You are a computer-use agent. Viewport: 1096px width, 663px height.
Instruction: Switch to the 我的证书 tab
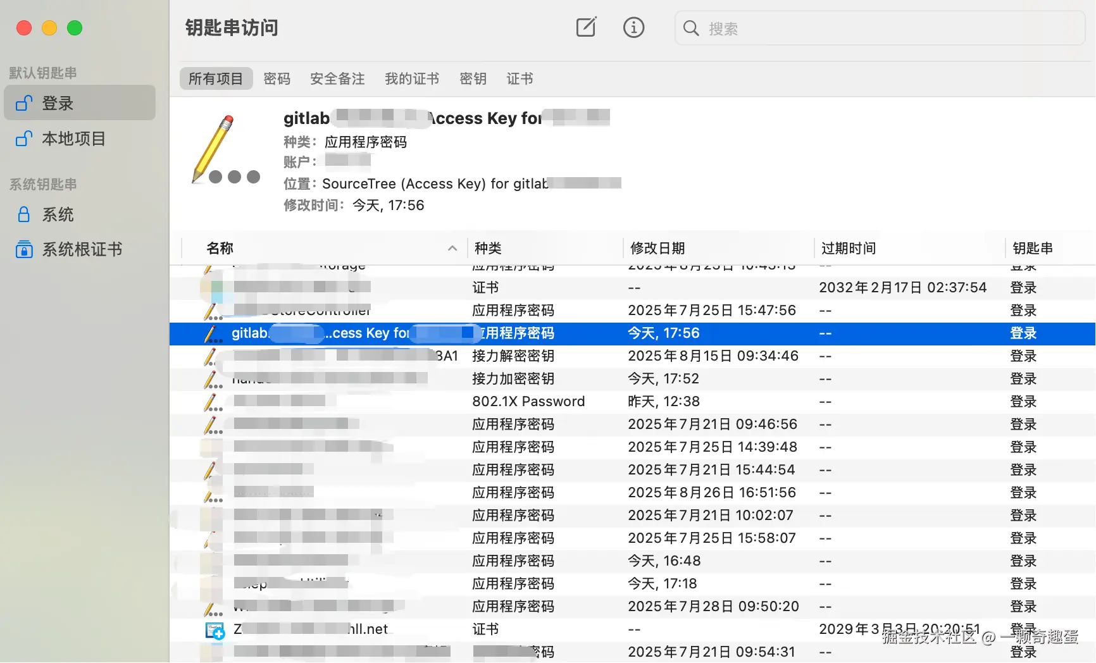(413, 78)
